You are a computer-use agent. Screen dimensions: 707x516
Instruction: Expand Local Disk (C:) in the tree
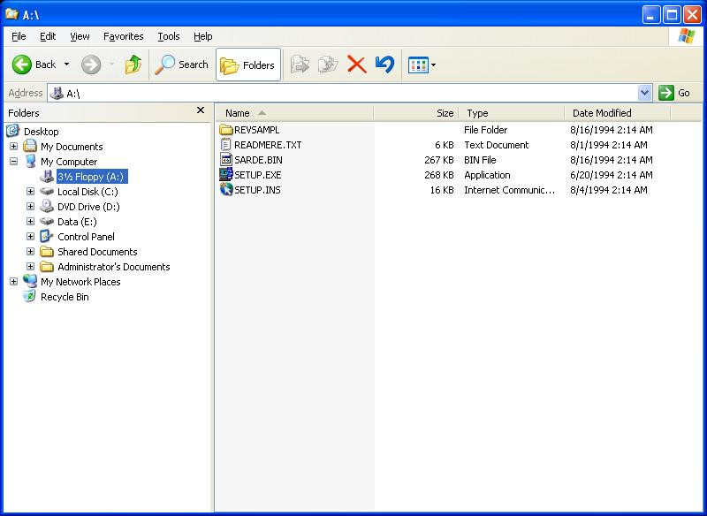[x=28, y=191]
